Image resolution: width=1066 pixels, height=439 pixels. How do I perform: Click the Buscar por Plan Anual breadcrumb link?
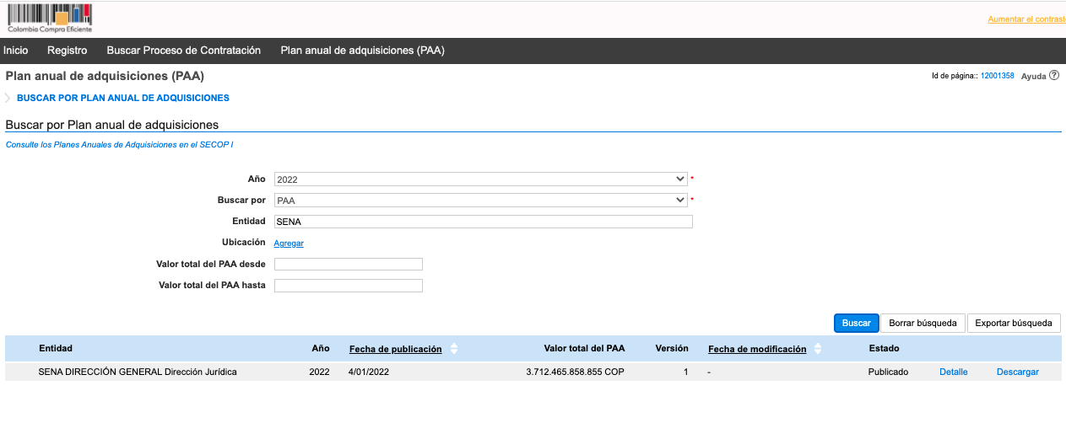coord(123,98)
